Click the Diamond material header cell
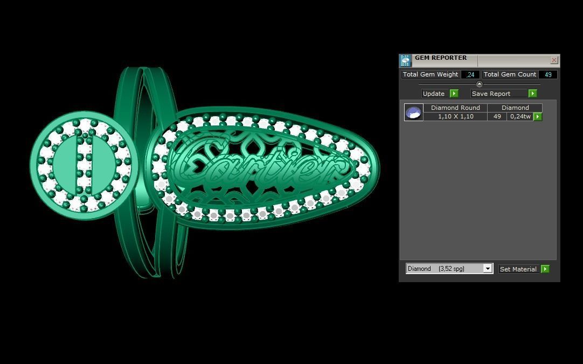 tap(515, 108)
